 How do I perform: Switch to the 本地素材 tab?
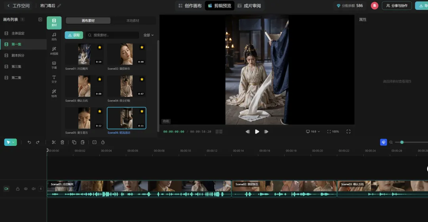(x=133, y=21)
